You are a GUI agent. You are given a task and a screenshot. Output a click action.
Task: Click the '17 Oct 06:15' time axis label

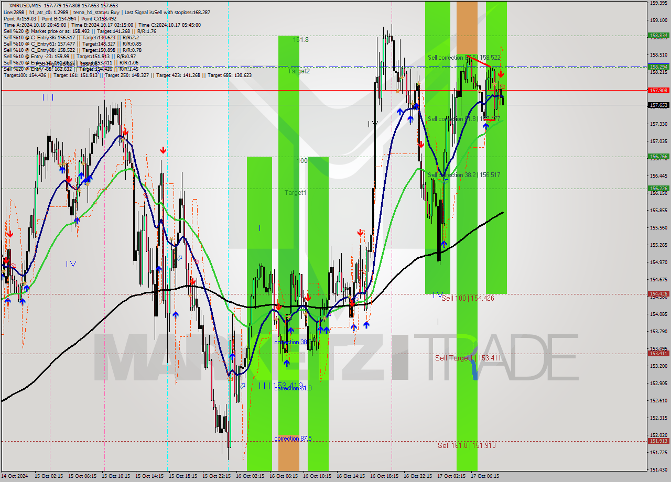pyautogui.click(x=484, y=476)
